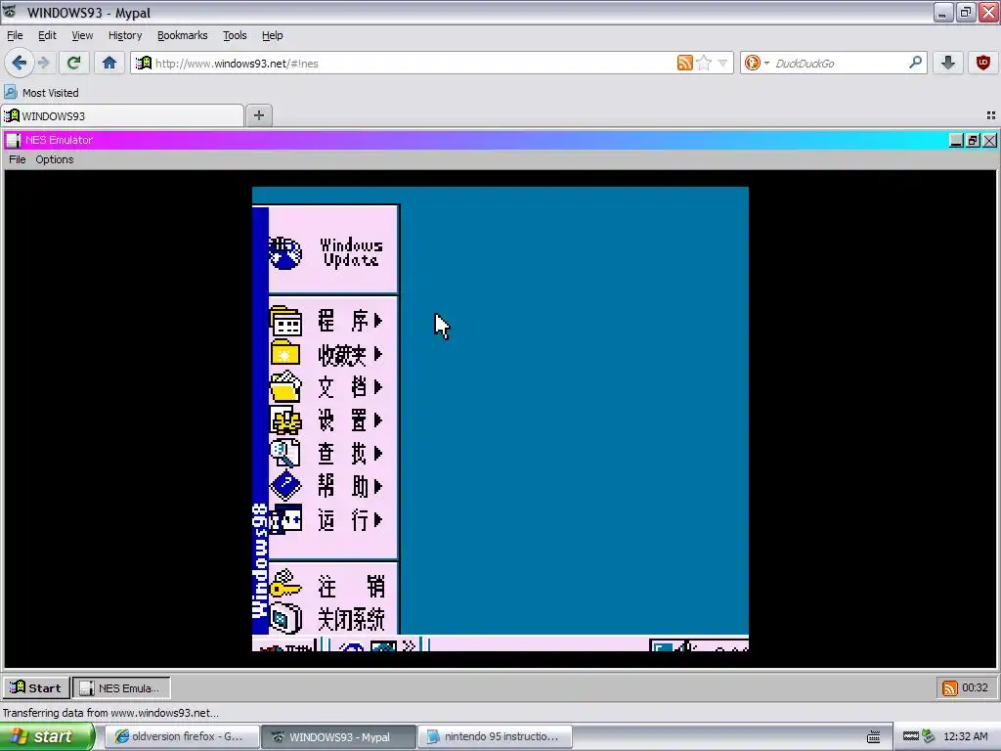Open the browser Edit menu
The height and width of the screenshot is (751, 1001).
tap(47, 36)
